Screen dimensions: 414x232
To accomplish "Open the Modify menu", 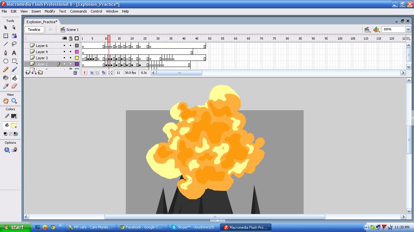I will coord(50,11).
